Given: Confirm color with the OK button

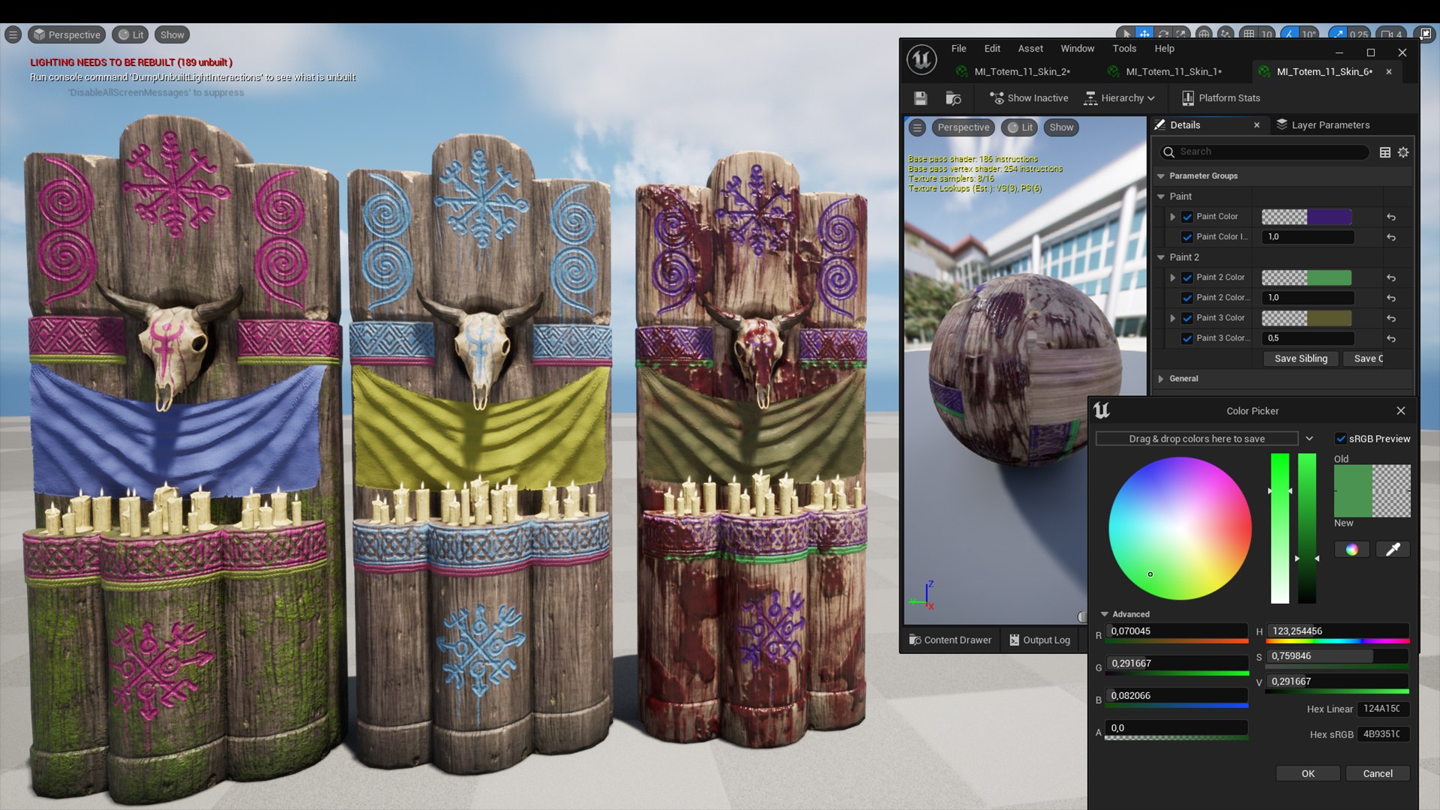Looking at the screenshot, I should coord(1308,774).
